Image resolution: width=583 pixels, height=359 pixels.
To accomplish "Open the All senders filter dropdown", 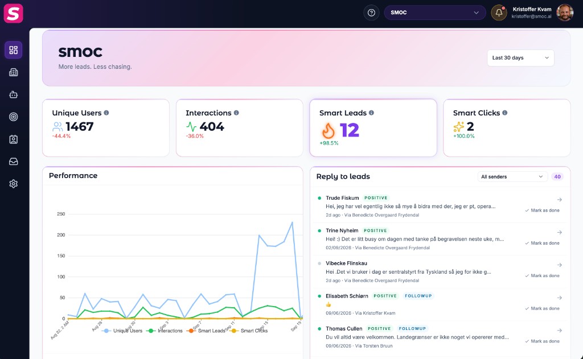I will pos(512,176).
